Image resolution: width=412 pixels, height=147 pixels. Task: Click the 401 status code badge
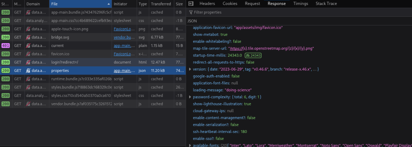tap(5, 46)
